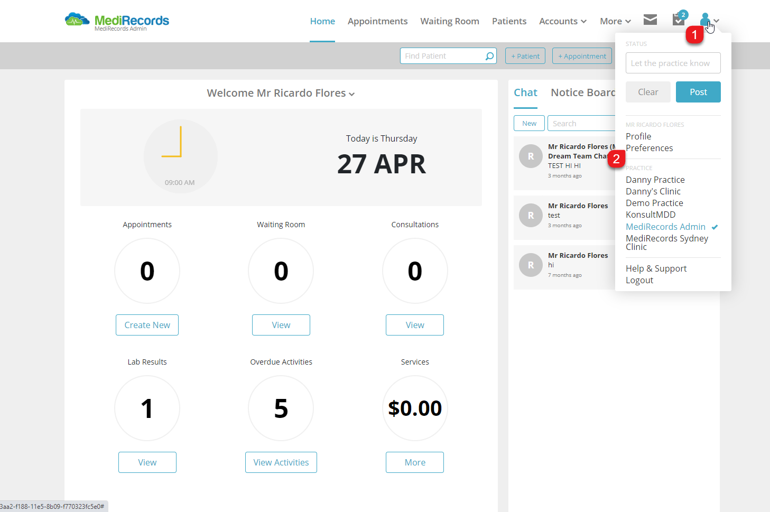Open the Patients page
This screenshot has width=770, height=512.
(x=509, y=21)
